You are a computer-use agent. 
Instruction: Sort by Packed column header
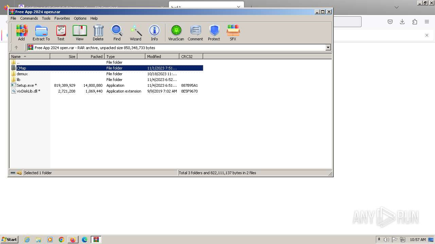click(91, 57)
